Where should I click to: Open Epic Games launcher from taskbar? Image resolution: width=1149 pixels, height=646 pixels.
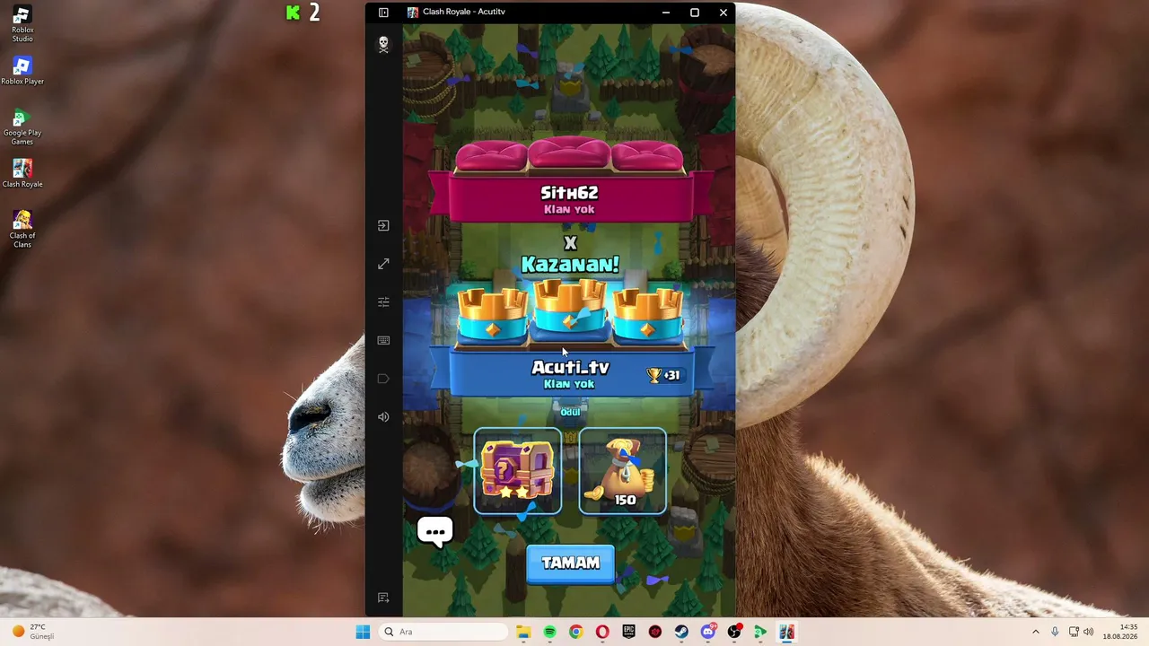pyautogui.click(x=628, y=632)
